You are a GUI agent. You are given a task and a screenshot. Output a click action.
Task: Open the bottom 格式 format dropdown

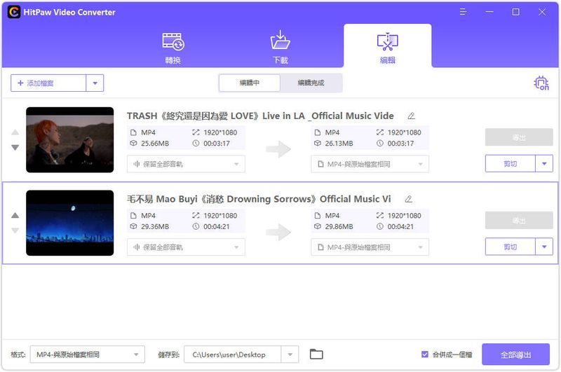click(x=87, y=354)
